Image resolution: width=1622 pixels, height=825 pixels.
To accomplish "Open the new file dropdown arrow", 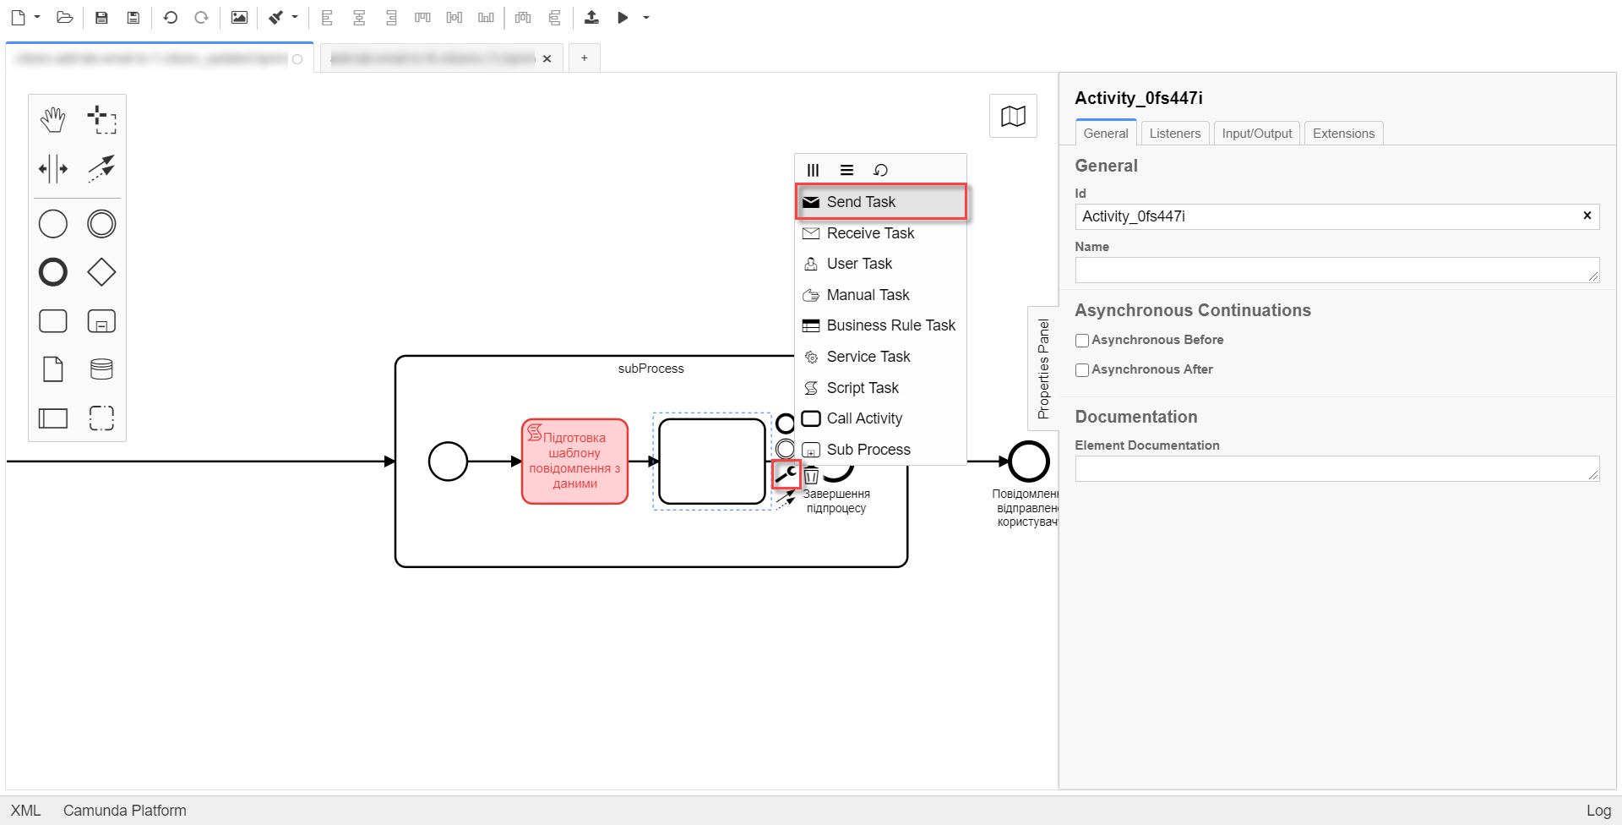I will point(37,17).
